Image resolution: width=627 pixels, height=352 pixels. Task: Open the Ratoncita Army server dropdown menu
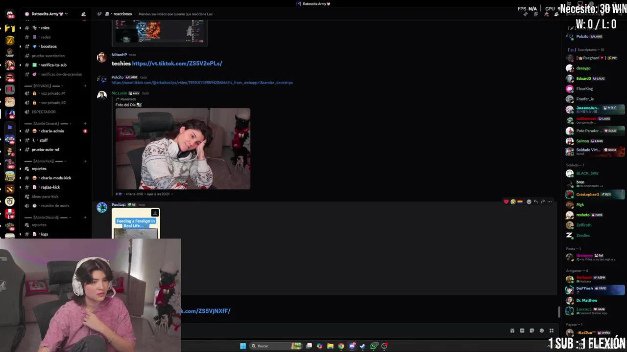coord(49,14)
